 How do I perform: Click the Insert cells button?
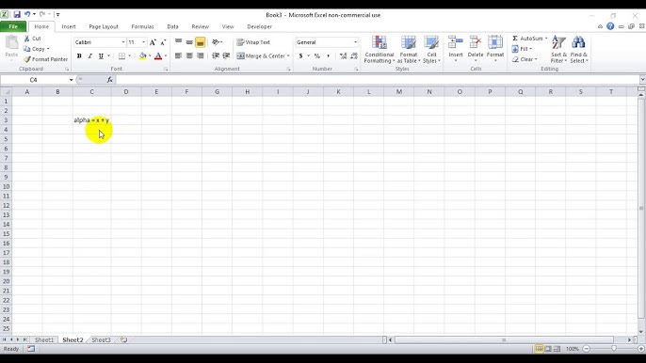click(x=455, y=50)
